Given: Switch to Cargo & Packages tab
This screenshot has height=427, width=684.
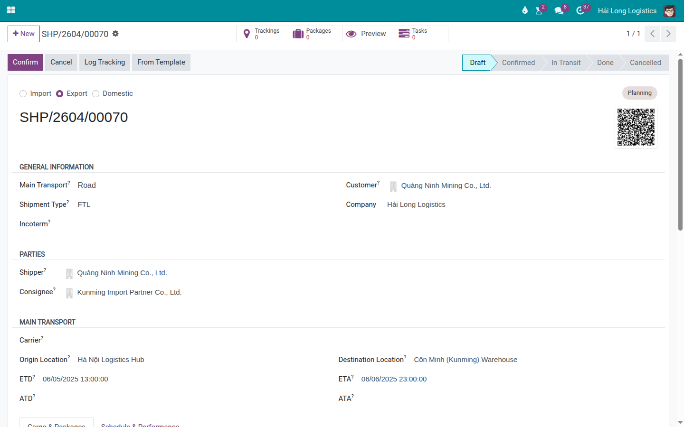Looking at the screenshot, I should click(57, 423).
